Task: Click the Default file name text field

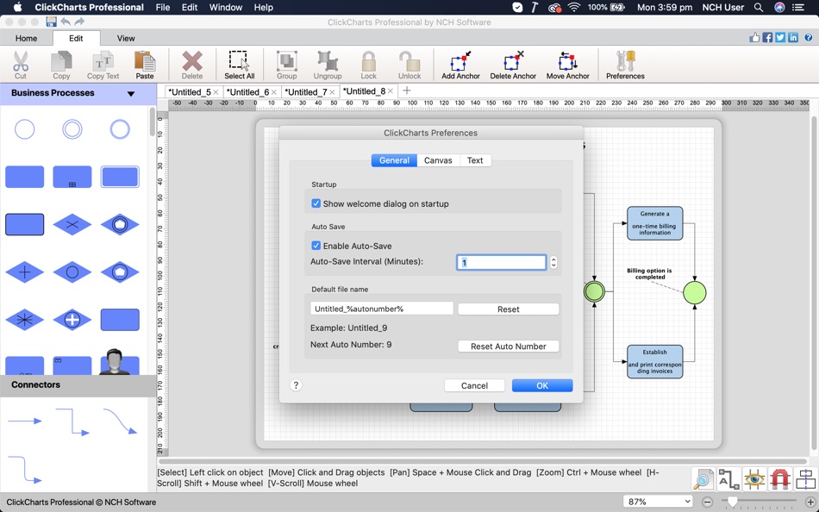Action: pos(382,309)
